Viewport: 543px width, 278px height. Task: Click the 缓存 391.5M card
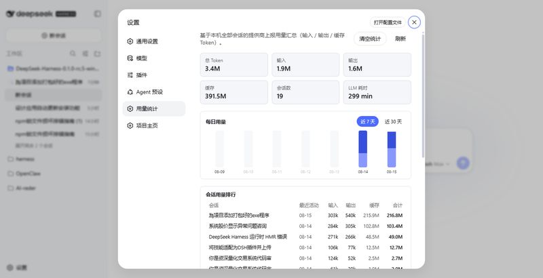click(x=233, y=92)
